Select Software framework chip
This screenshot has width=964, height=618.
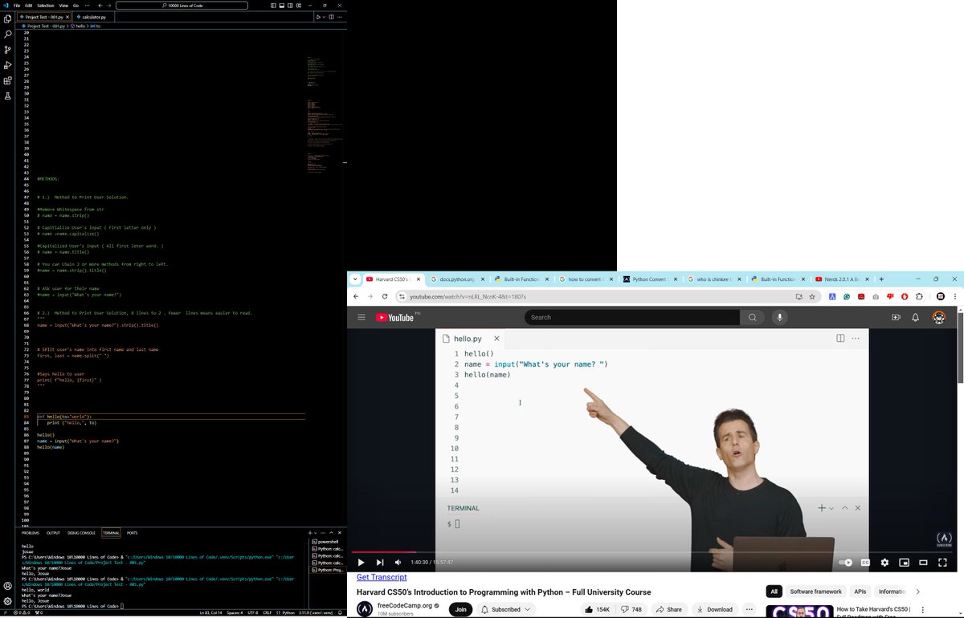815,592
